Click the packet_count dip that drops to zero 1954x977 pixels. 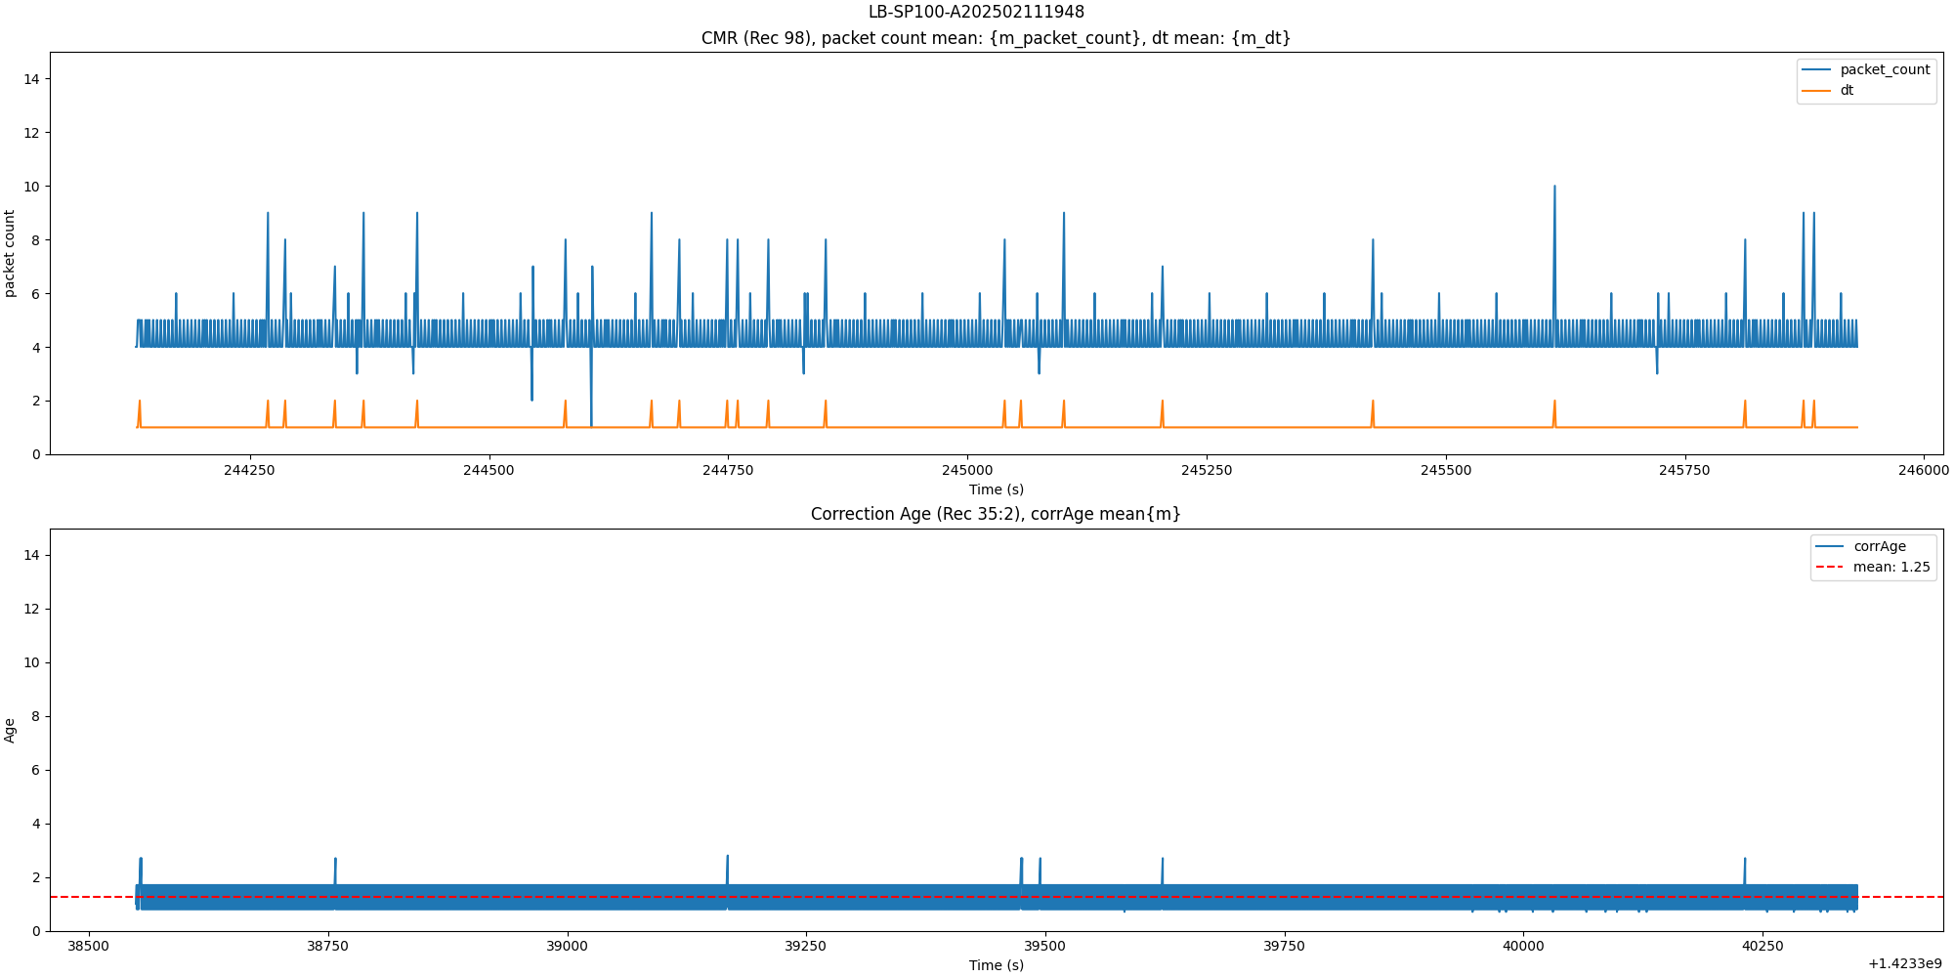tap(591, 425)
